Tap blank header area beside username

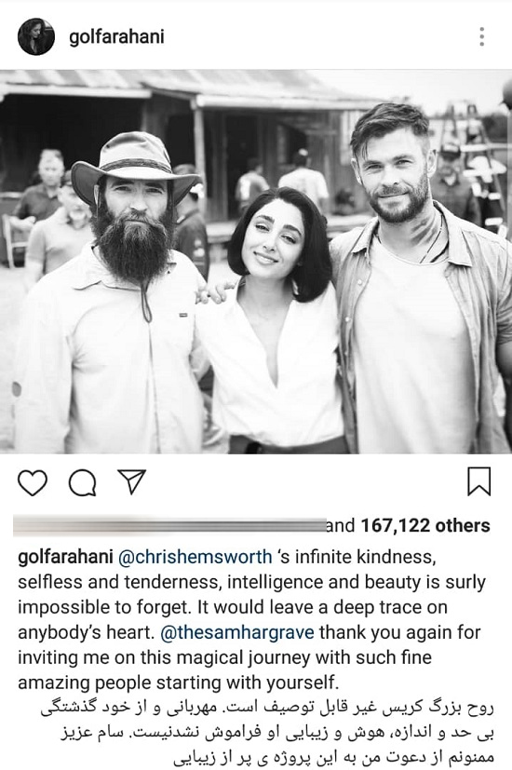coord(319,37)
